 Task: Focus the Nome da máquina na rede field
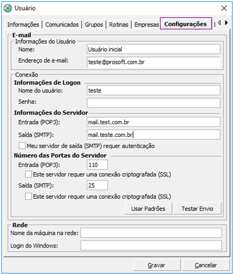[151, 233]
